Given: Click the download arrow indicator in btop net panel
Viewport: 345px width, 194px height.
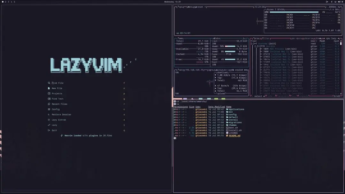Looking at the screenshot, I should [x=215, y=75].
